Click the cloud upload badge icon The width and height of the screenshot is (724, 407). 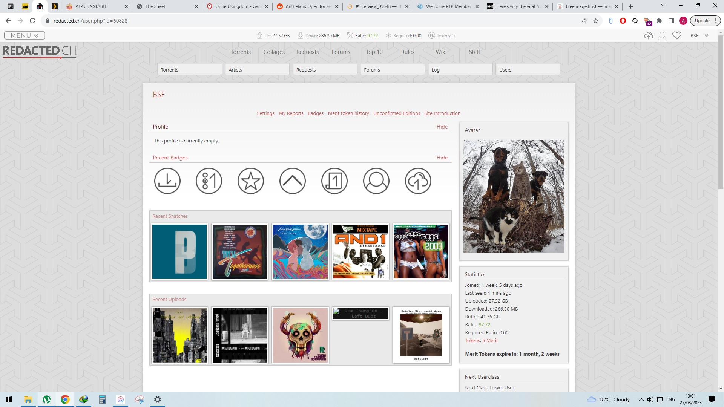[418, 181]
